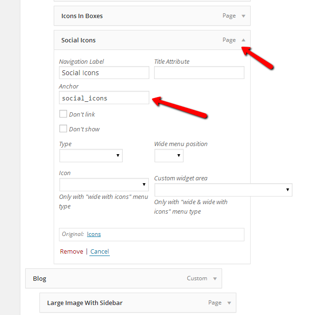Viewport: 311px width, 315px height.
Task: Open the Wide menu position dropdown
Action: (x=169, y=156)
